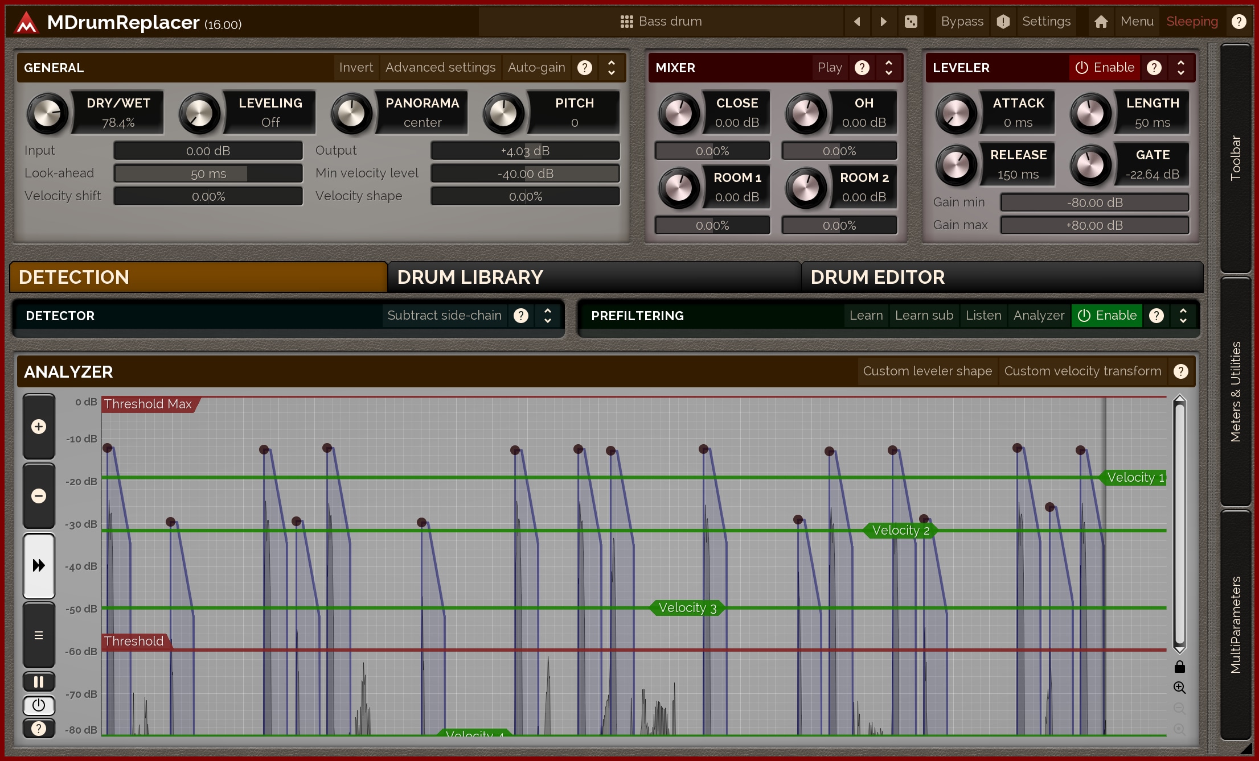Viewport: 1259px width, 761px height.
Task: Open Detector panel help icon
Action: [521, 316]
